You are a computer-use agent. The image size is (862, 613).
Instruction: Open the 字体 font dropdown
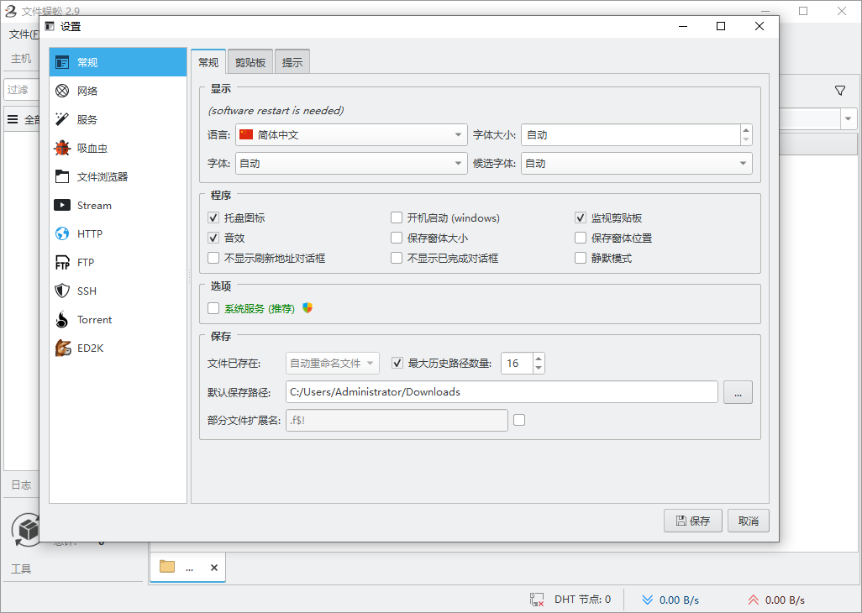click(351, 163)
